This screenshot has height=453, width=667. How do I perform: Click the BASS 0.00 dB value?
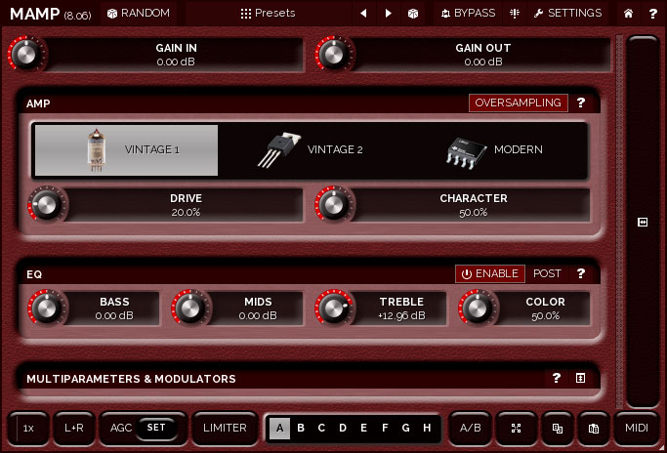114,316
